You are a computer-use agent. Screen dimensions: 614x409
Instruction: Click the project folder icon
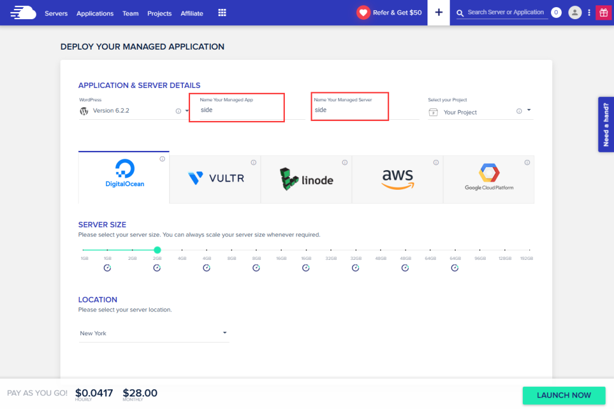(433, 112)
